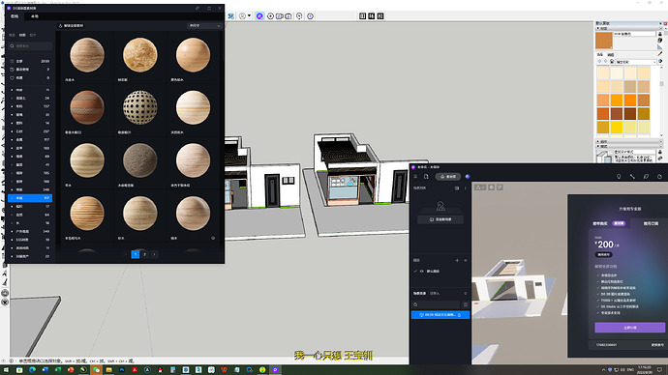Add a new layer with the plus icon
The width and height of the screenshot is (668, 375).
(x=457, y=260)
